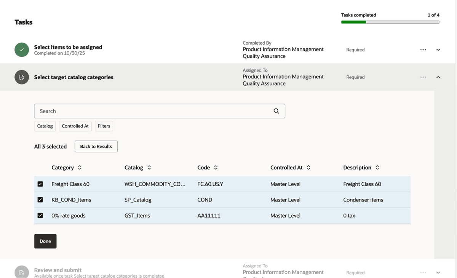Expand the Select items to be assigned task
The height and width of the screenshot is (278, 457).
pos(438,50)
